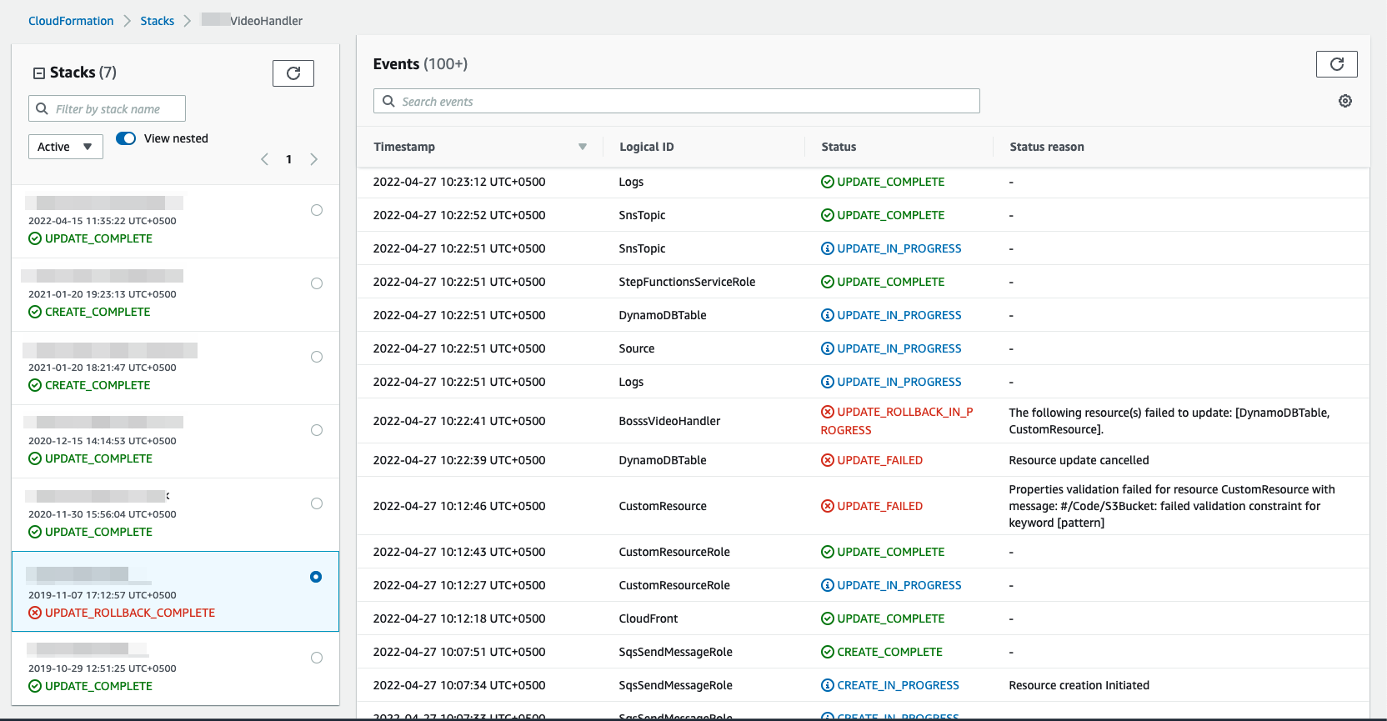Click the check icon for CloudFront UPDATE_COMPLETE
Image resolution: width=1387 pixels, height=721 pixels.
pos(828,618)
